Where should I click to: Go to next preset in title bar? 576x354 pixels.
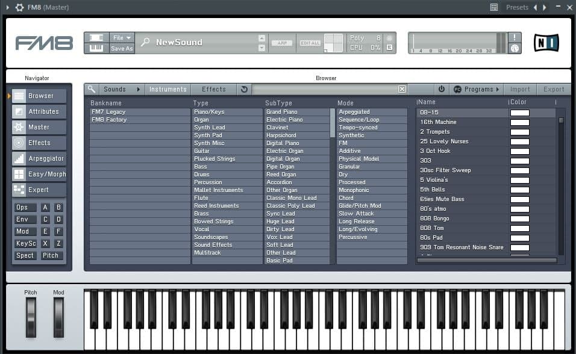pos(545,7)
